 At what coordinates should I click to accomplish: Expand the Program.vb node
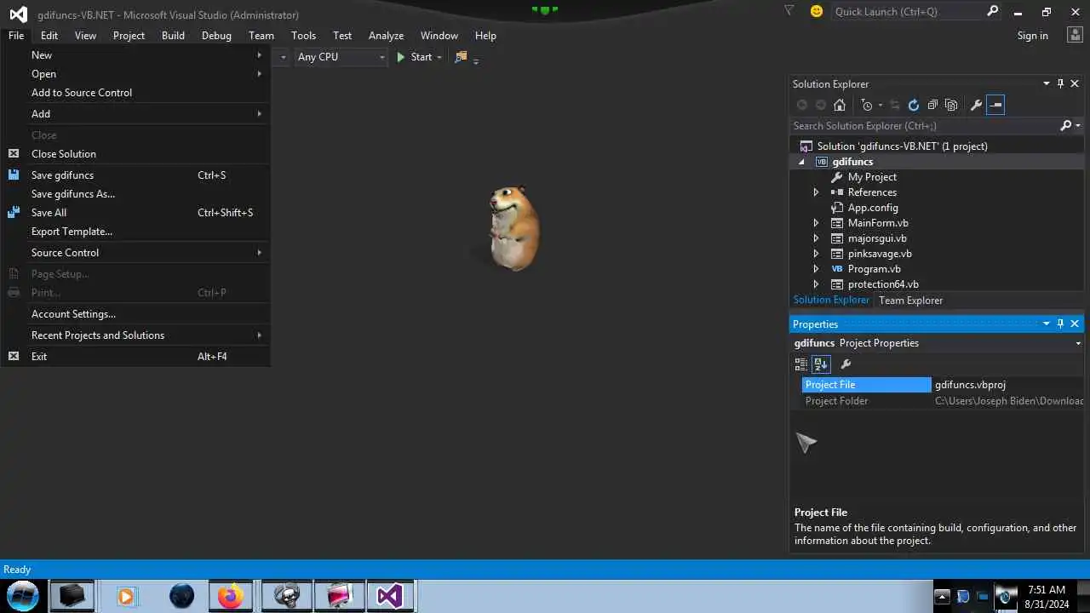click(x=816, y=269)
